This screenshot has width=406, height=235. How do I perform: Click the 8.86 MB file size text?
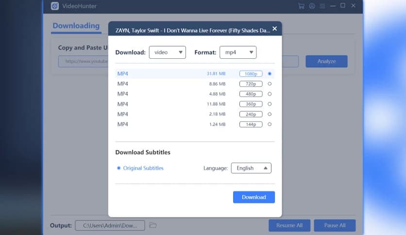217,84
